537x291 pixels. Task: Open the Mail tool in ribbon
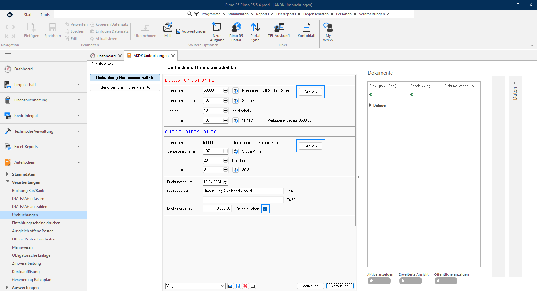pyautogui.click(x=168, y=30)
